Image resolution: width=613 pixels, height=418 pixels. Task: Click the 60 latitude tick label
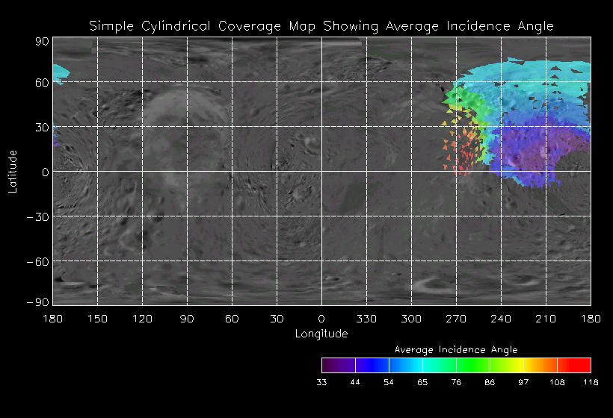coord(40,81)
